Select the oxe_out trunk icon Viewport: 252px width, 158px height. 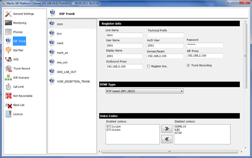point(52,62)
